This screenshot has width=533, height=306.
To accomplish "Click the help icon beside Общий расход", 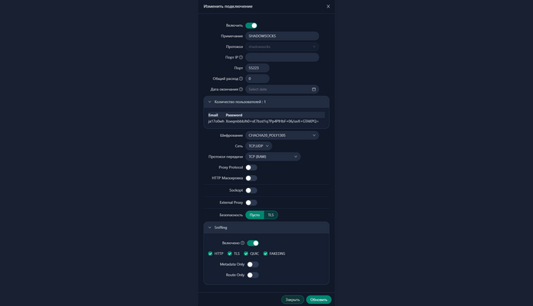I will pyautogui.click(x=241, y=78).
